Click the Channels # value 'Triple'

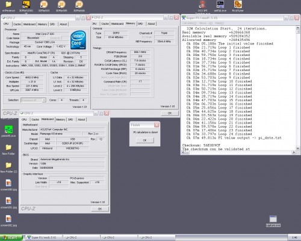(x=164, y=33)
